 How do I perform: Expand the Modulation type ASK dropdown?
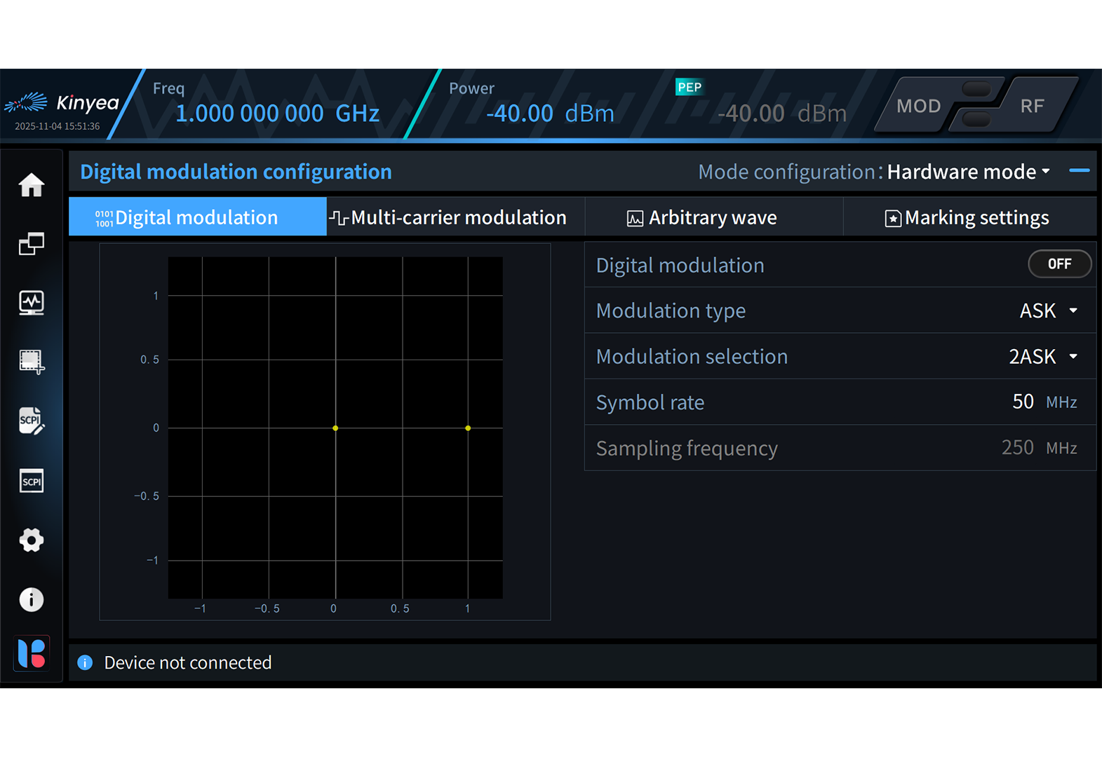(x=1049, y=311)
